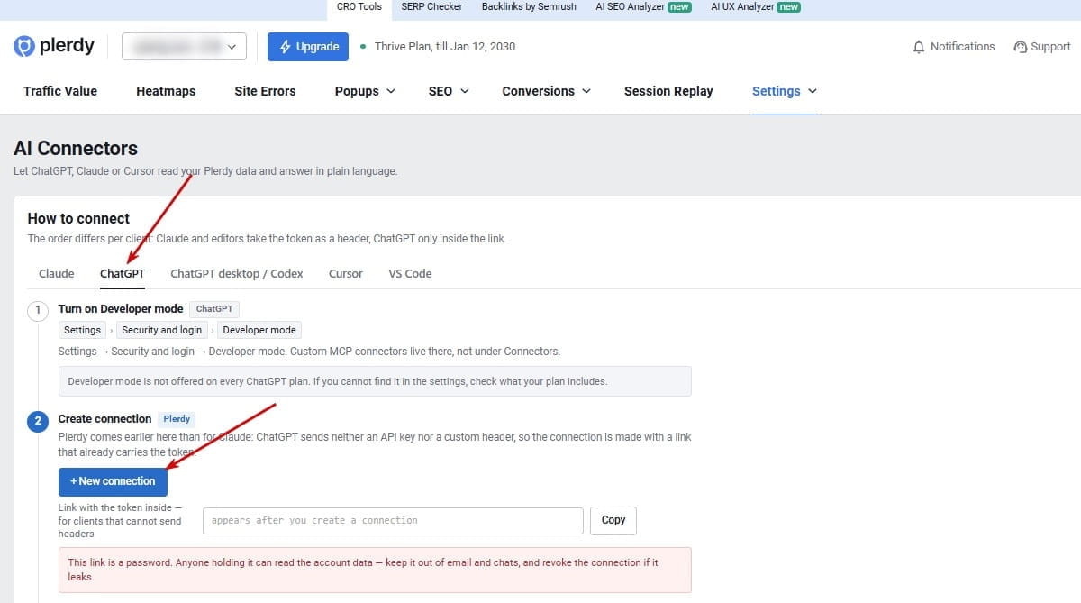This screenshot has width=1081, height=603.
Task: Click the Create connection step title
Action: tap(104, 419)
